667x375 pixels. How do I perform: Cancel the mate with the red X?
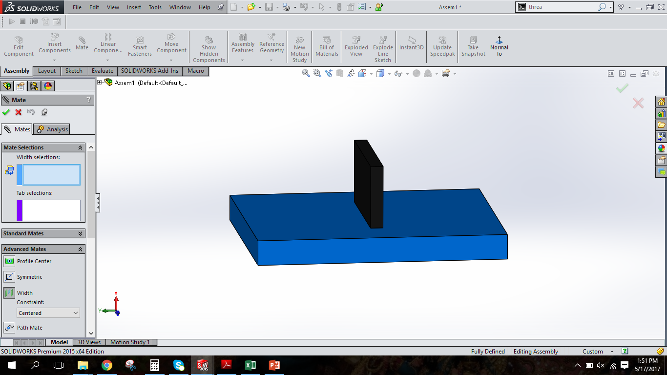pos(18,112)
